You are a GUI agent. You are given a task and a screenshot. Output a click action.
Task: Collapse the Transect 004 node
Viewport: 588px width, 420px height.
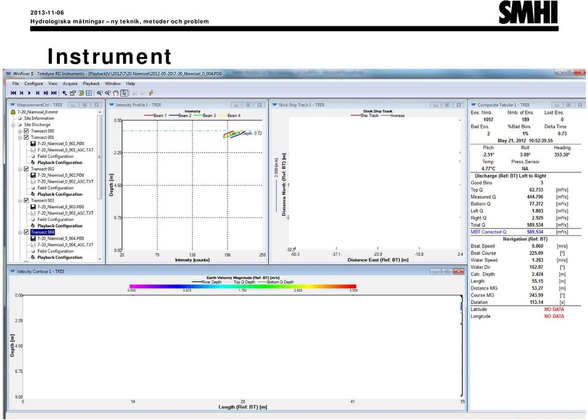20,233
